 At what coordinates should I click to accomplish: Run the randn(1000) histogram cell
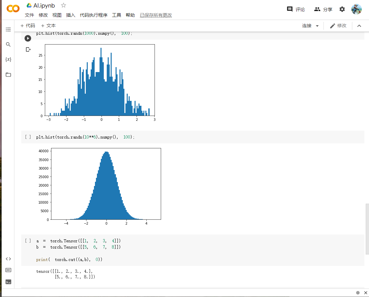tap(28, 38)
